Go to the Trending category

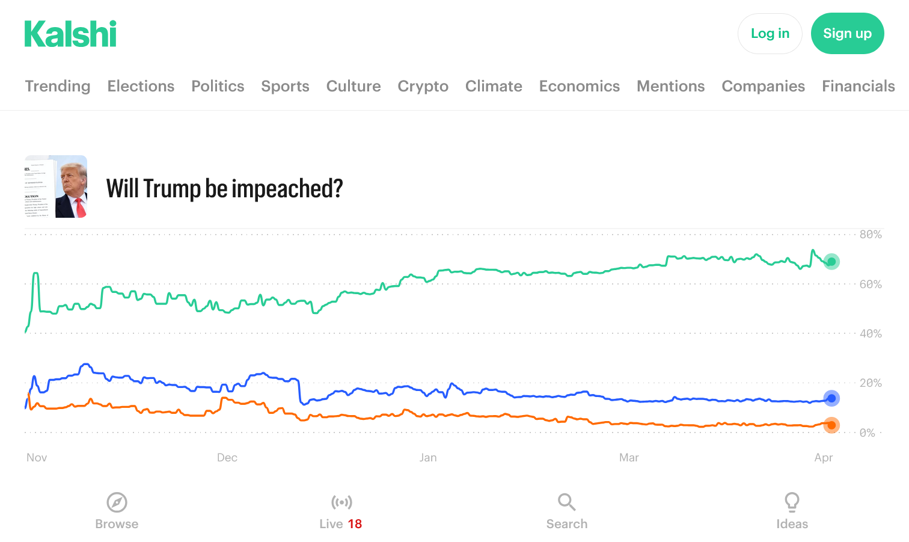(x=58, y=86)
